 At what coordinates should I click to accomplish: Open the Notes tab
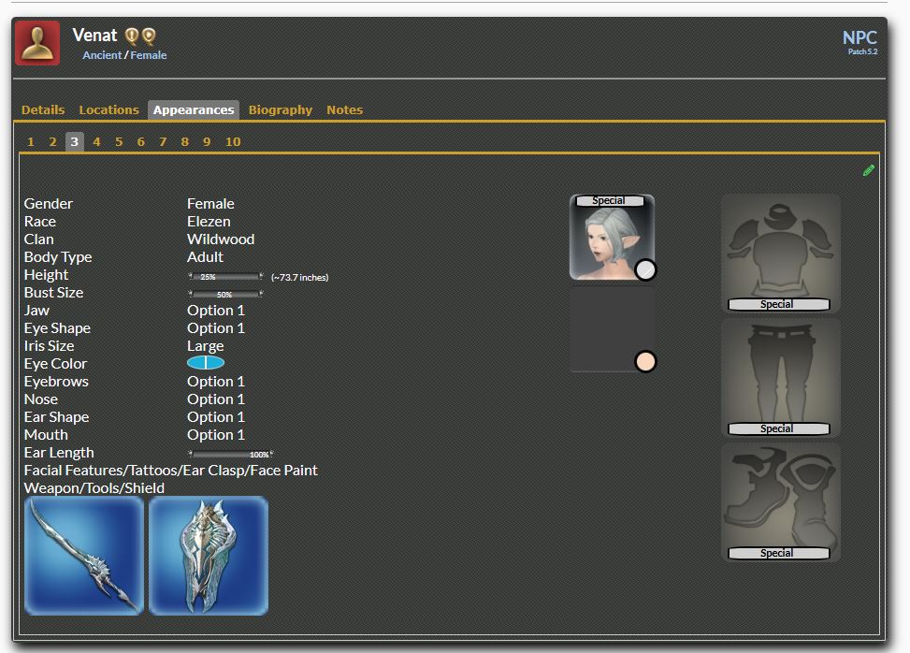[x=344, y=109]
